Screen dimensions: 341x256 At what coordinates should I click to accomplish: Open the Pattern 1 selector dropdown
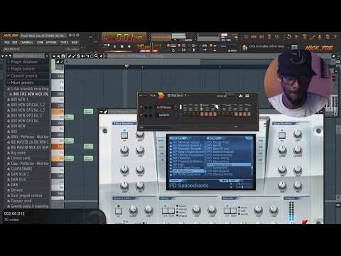pyautogui.click(x=179, y=95)
